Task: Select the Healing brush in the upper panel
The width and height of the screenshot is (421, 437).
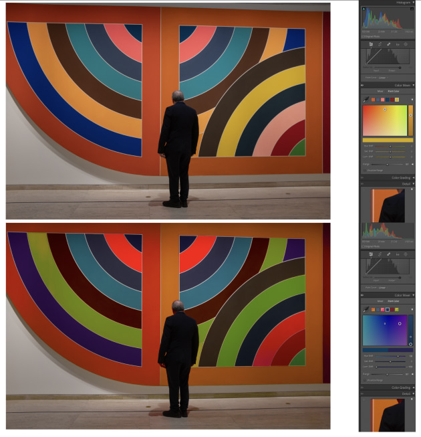Action: click(389, 44)
